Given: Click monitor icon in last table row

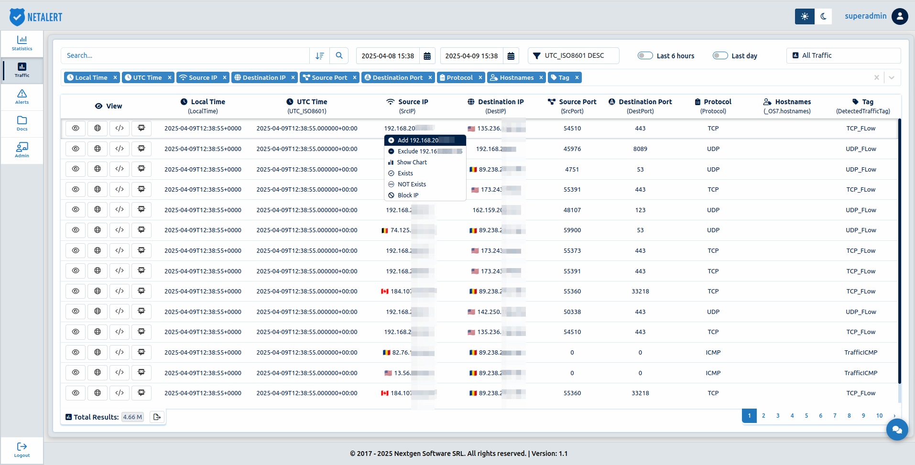Looking at the screenshot, I should click(x=142, y=393).
